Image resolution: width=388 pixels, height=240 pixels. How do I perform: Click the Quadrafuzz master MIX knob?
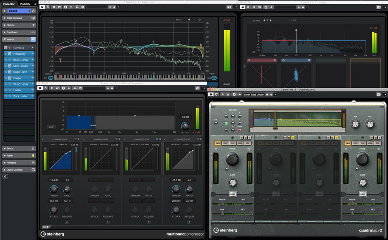(355, 124)
